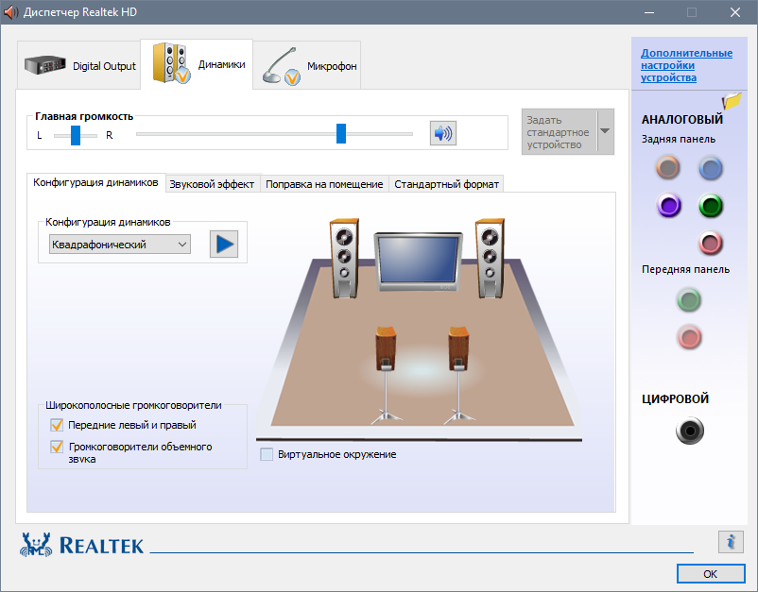Click the blue rear panel jack
This screenshot has height=592, width=758.
(710, 168)
